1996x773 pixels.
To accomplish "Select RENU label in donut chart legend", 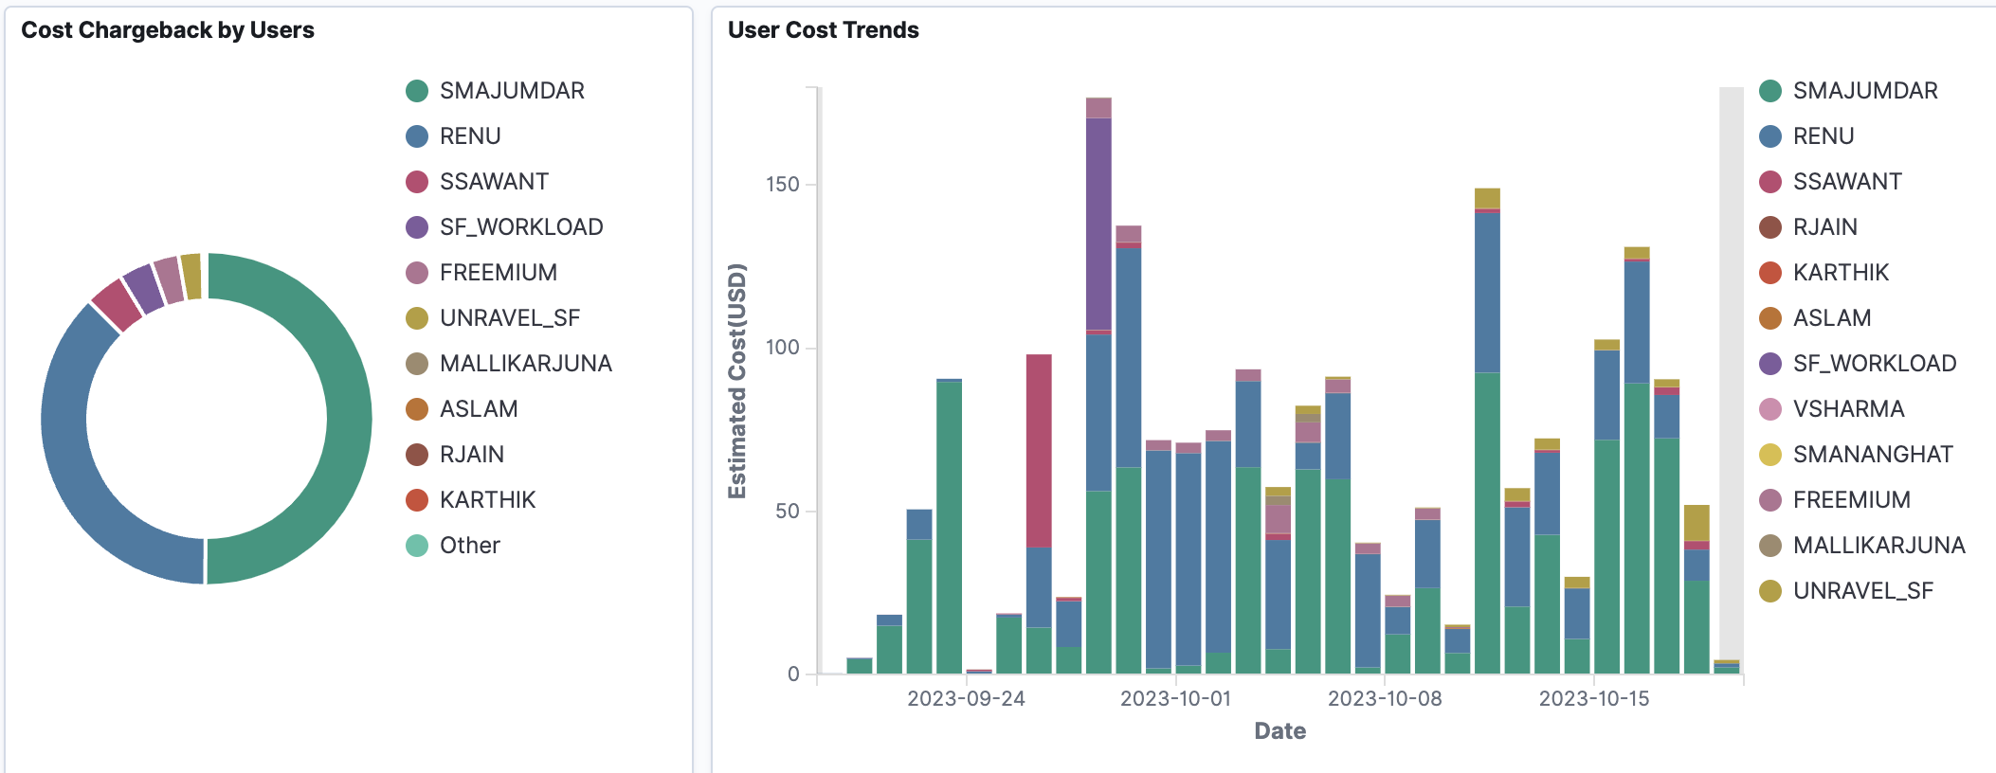I will pos(470,136).
